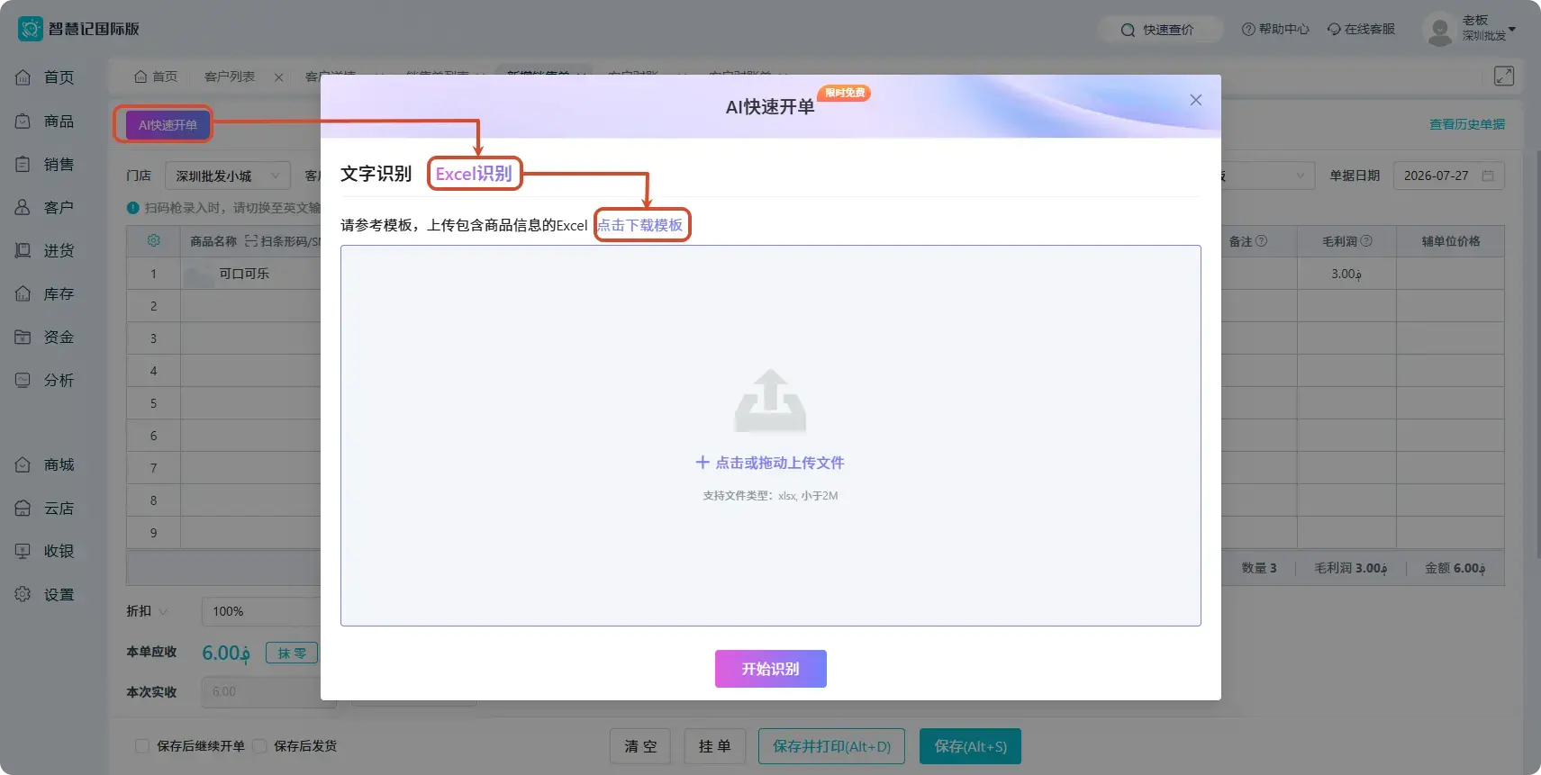Click the 开始识别 button

(x=770, y=669)
